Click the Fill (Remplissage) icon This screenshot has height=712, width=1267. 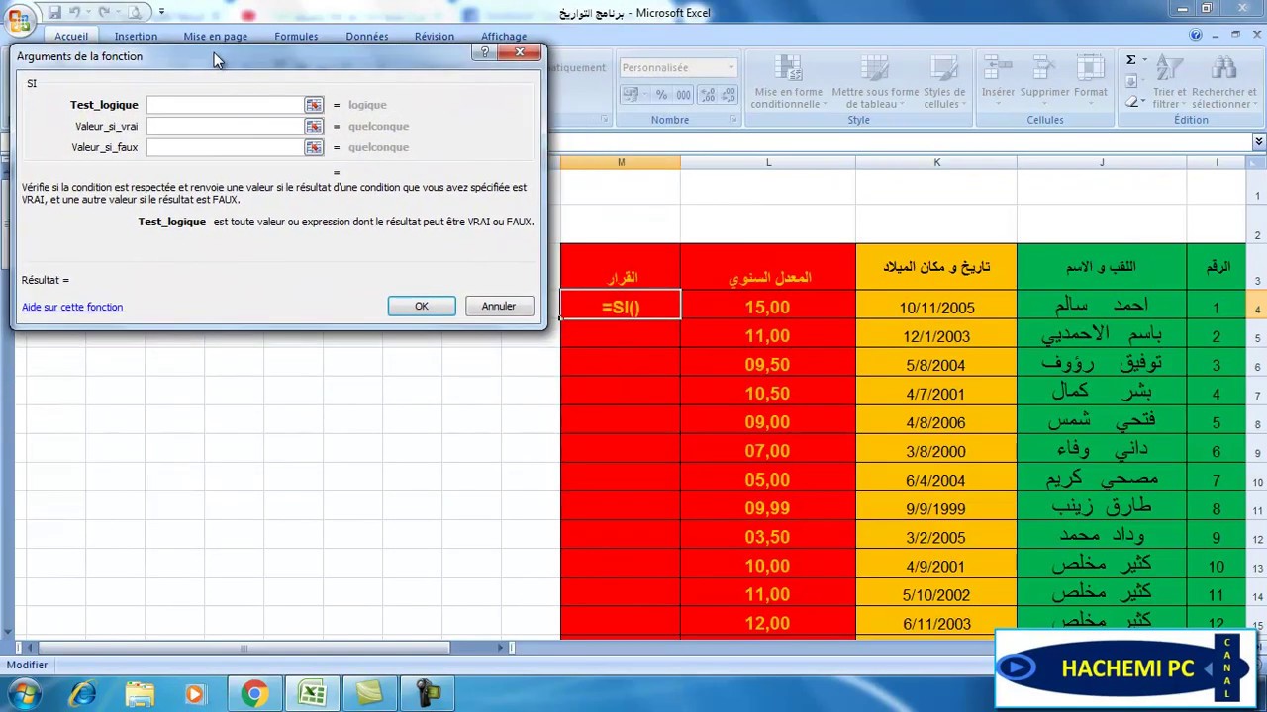(x=1133, y=82)
